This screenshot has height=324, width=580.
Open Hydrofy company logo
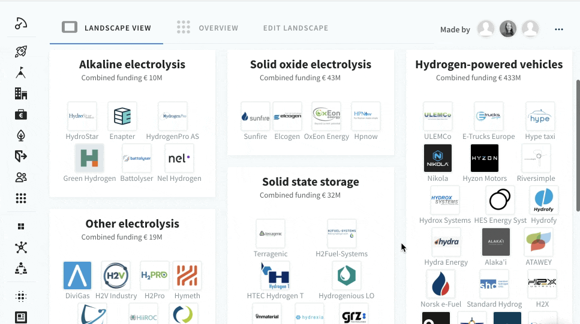(x=544, y=200)
